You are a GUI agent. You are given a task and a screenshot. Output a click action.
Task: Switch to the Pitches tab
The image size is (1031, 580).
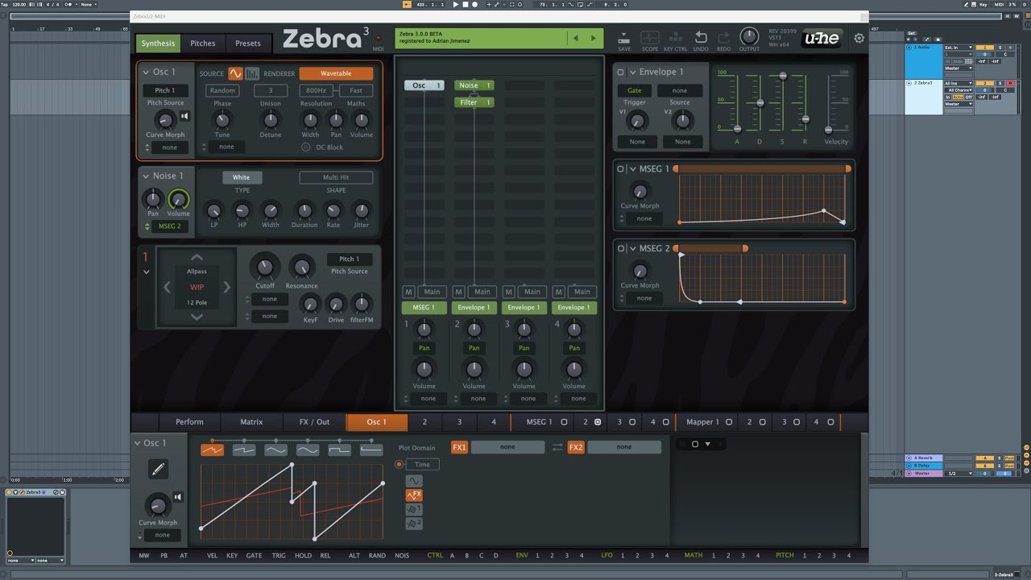(203, 43)
